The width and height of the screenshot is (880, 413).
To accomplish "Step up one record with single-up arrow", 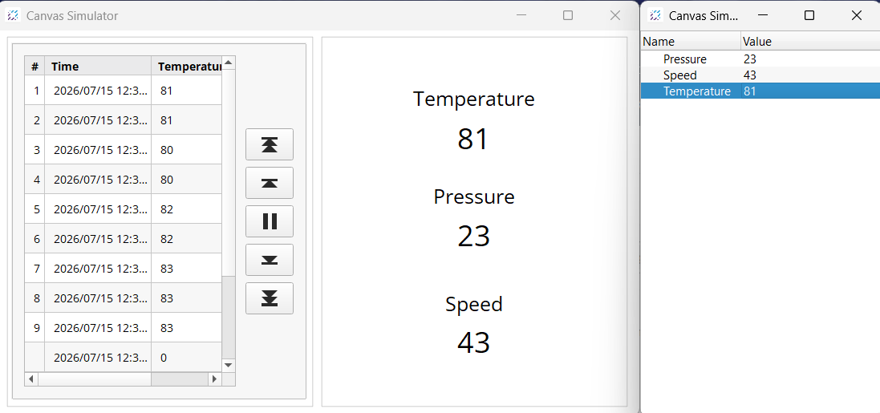I will click(270, 183).
